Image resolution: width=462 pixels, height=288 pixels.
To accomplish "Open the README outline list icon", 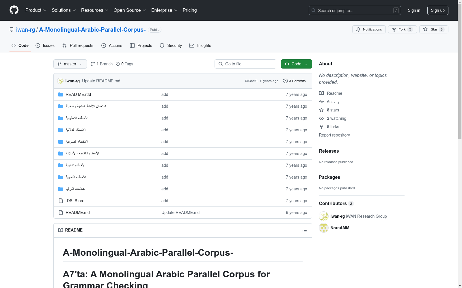I will [305, 230].
